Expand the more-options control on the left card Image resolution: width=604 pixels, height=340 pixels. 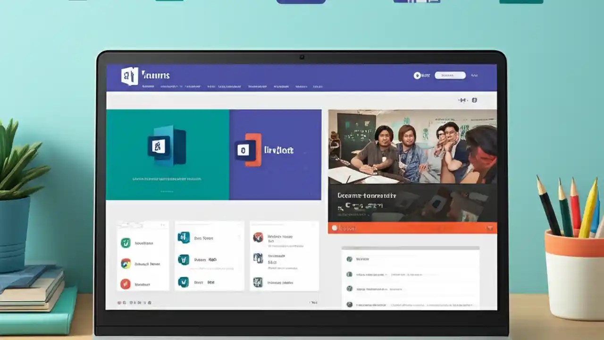162,224
